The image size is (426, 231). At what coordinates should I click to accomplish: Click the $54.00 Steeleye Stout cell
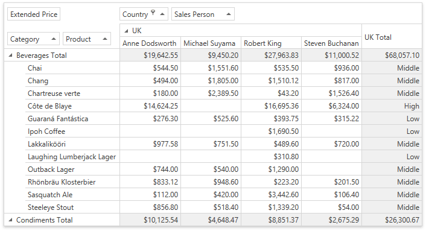point(331,207)
